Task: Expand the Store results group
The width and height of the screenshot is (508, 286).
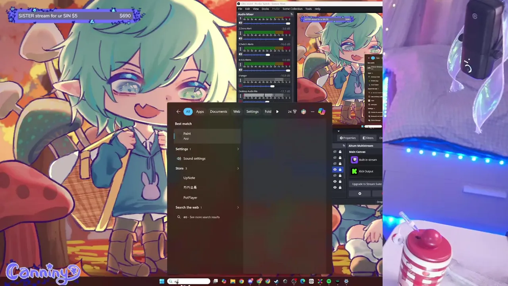Action: coord(238,168)
